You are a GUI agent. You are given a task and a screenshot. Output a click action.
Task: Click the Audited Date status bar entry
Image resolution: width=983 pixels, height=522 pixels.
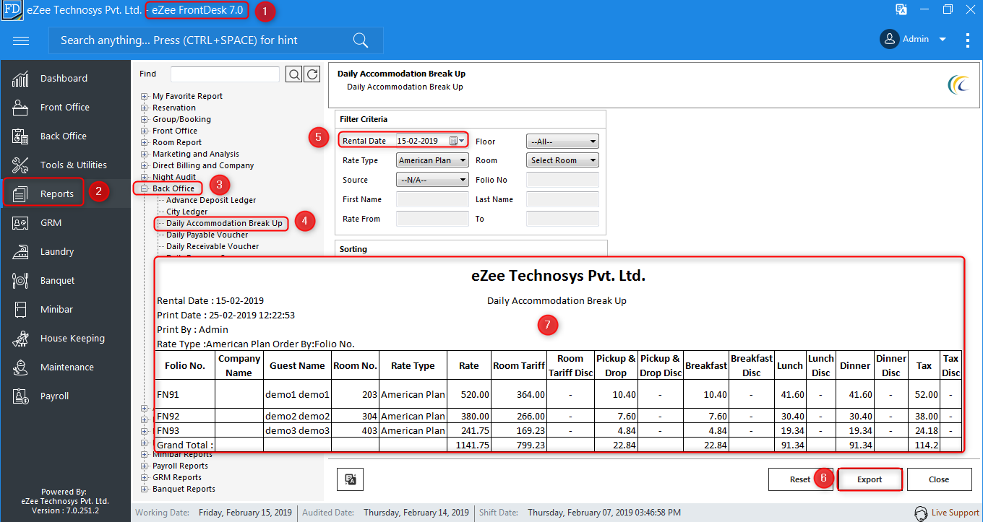point(385,513)
